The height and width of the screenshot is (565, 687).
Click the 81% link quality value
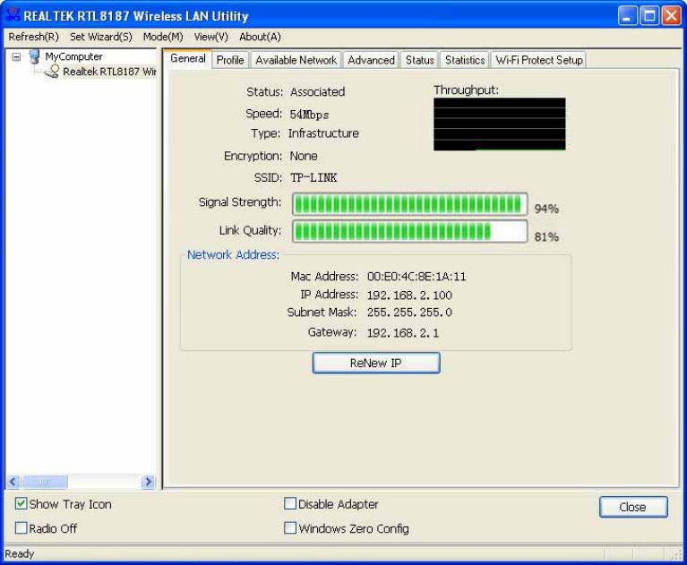tap(546, 237)
